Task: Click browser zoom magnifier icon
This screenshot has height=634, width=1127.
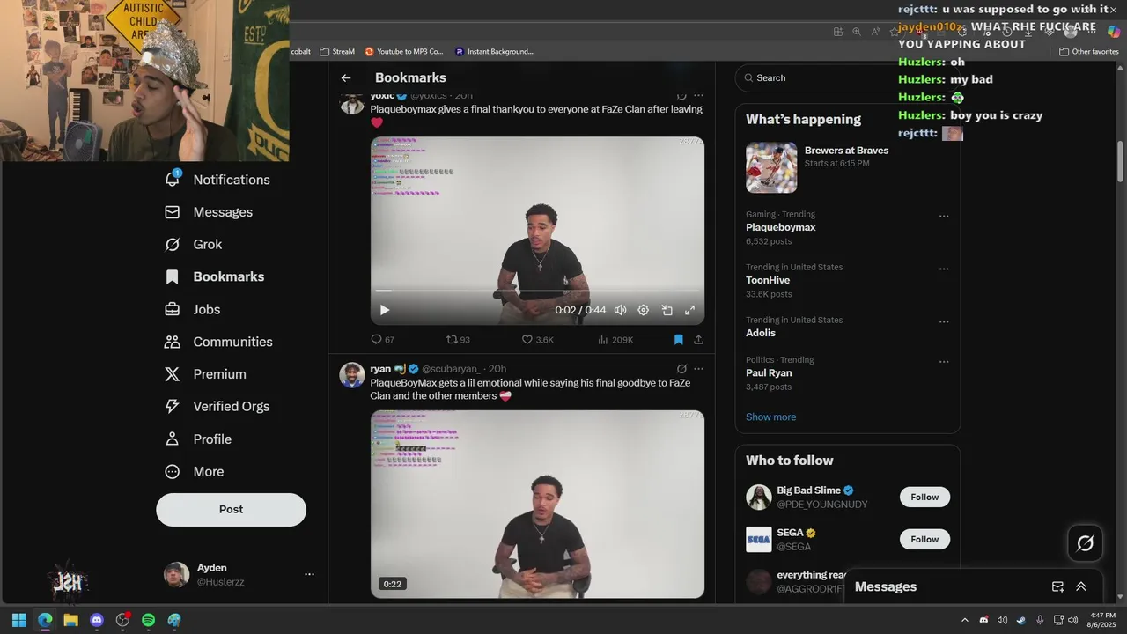Action: (x=857, y=32)
